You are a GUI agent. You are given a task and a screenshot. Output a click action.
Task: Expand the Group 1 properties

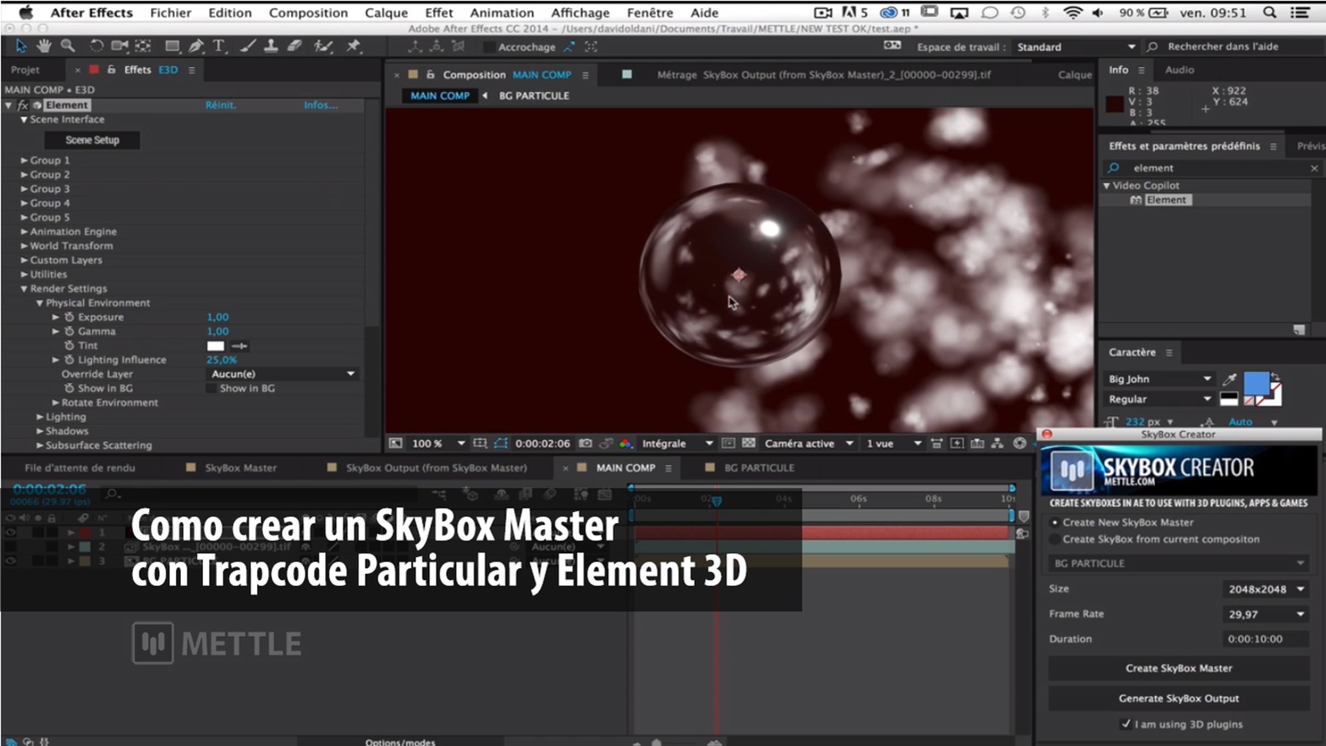tap(24, 160)
